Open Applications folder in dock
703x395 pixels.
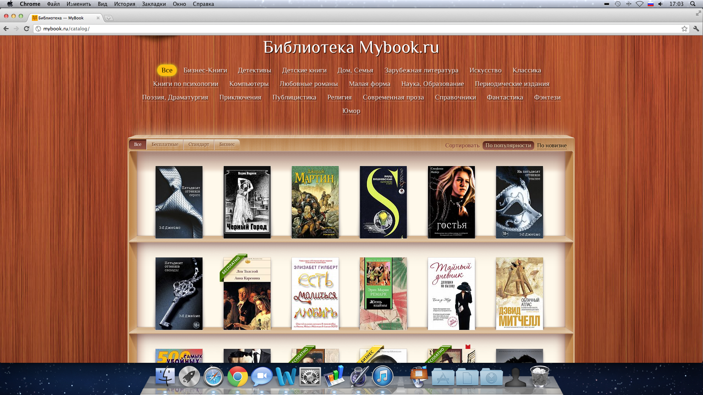[x=443, y=377]
